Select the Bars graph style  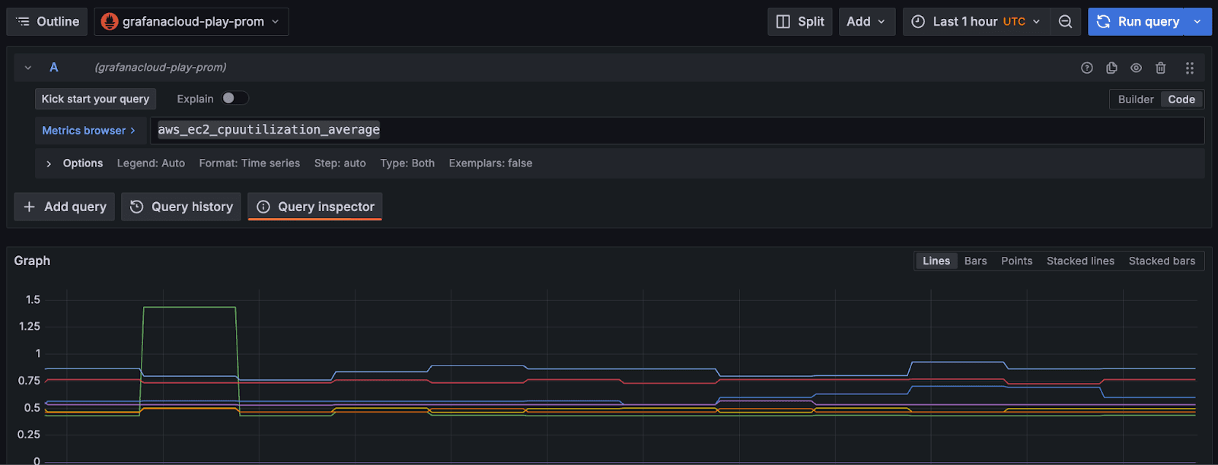(975, 261)
